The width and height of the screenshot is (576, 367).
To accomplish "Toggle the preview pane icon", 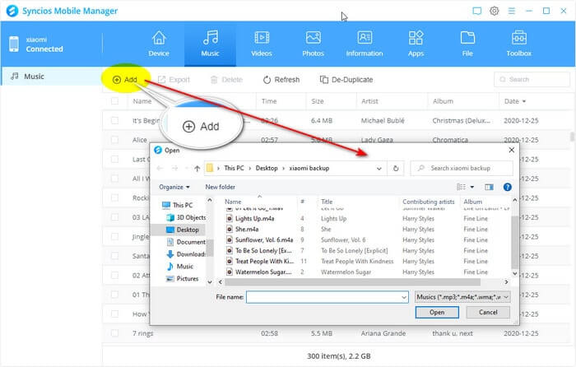I will click(489, 187).
